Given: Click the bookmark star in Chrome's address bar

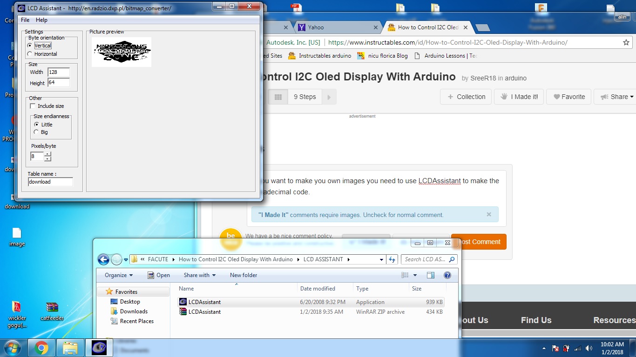Looking at the screenshot, I should tap(626, 42).
